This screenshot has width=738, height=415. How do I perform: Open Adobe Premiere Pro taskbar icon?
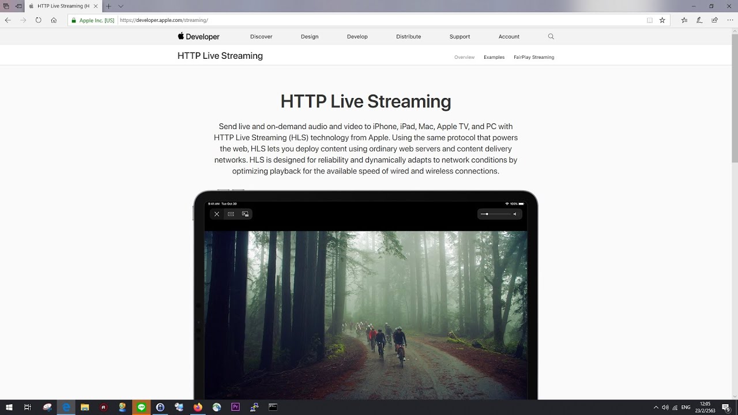pyautogui.click(x=235, y=407)
